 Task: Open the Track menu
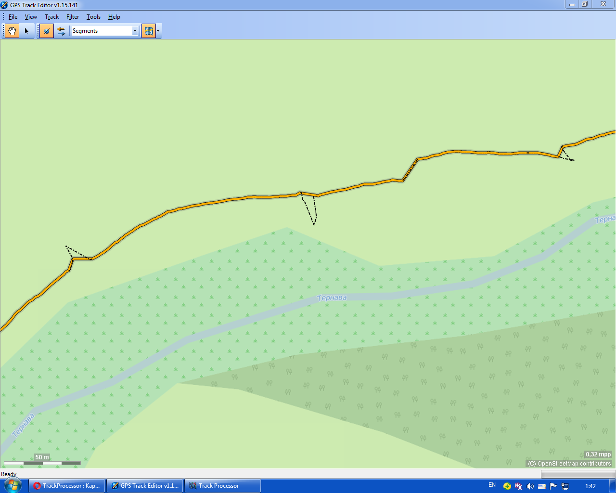pyautogui.click(x=51, y=17)
